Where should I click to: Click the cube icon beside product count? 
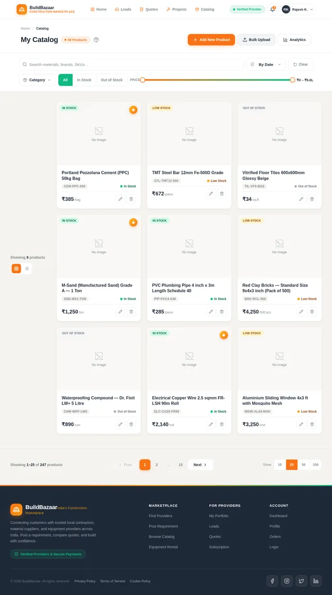(x=96, y=40)
